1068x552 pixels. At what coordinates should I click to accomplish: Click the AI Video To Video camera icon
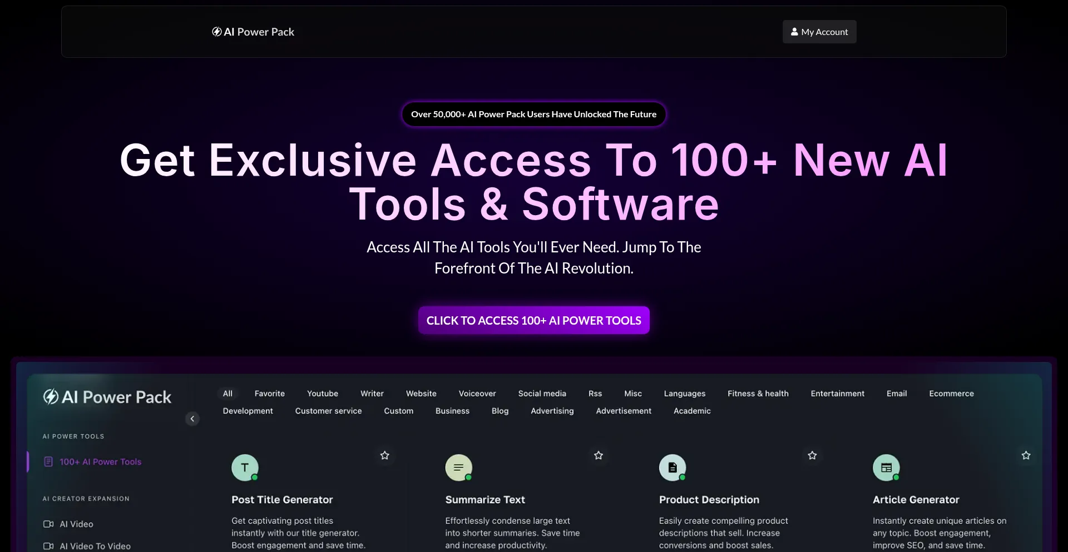tap(48, 546)
